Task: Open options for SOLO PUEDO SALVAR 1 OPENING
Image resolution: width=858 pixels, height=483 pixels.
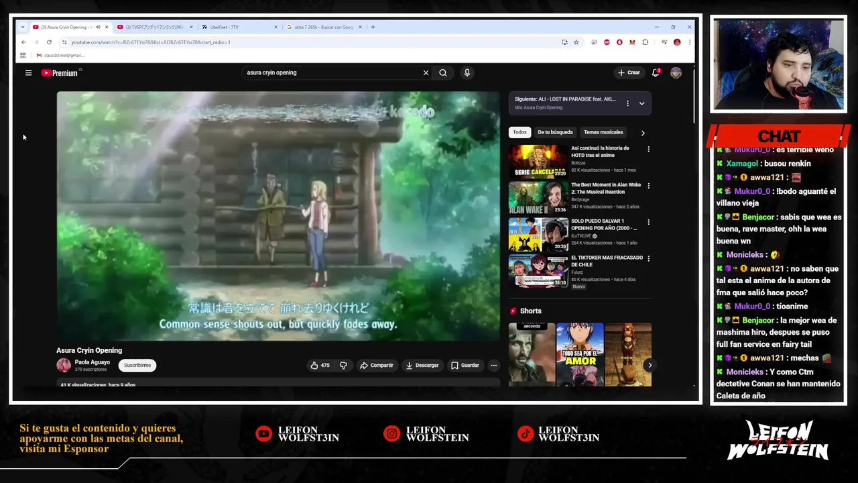Action: pyautogui.click(x=648, y=222)
